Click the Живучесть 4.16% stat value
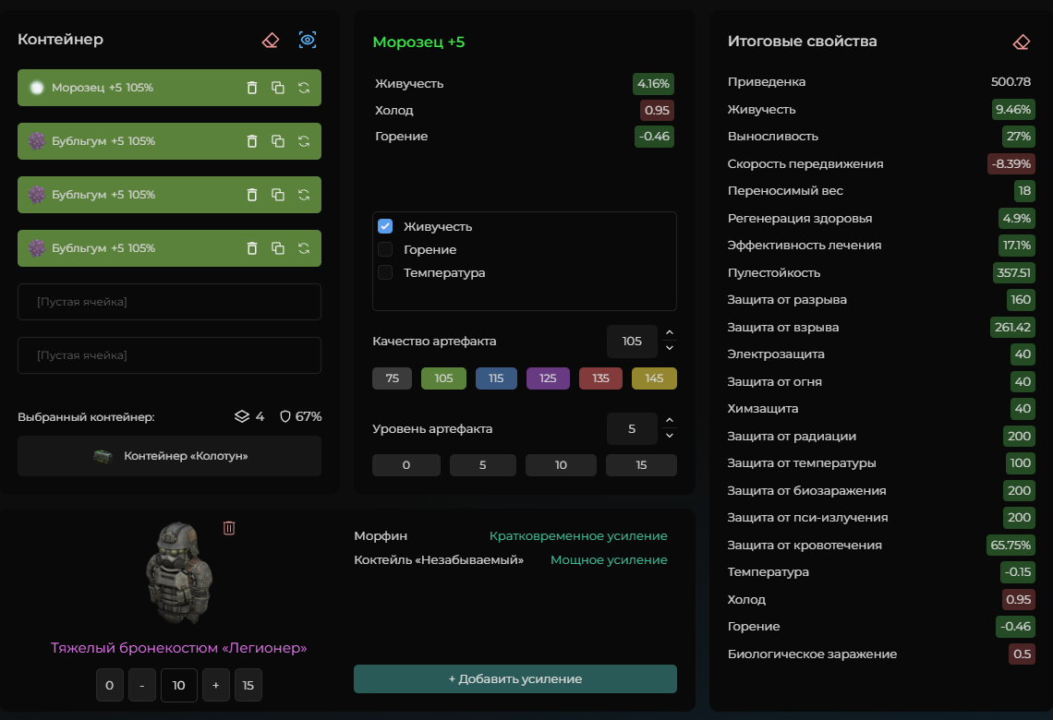The width and height of the screenshot is (1053, 720). [653, 84]
